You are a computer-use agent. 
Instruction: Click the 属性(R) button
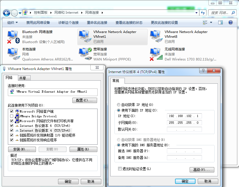pyautogui.click(x=83, y=149)
